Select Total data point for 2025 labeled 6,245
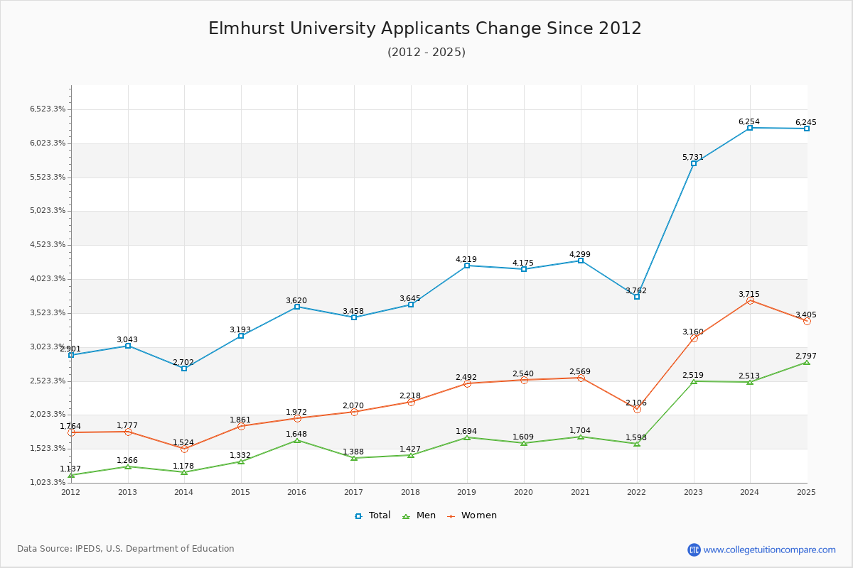 pos(807,129)
